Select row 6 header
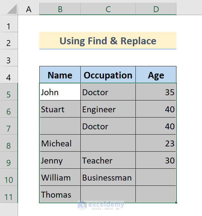The height and width of the screenshot is (216, 202). (9, 109)
